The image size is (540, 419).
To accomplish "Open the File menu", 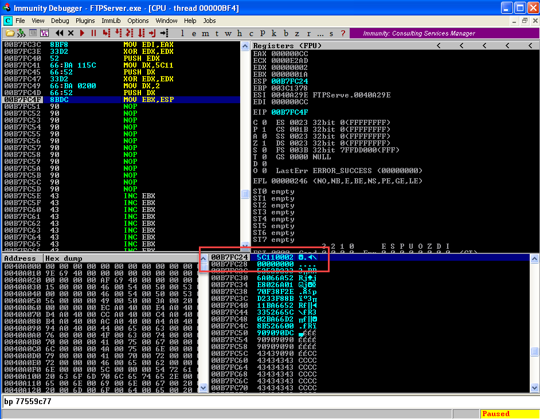I will (20, 21).
